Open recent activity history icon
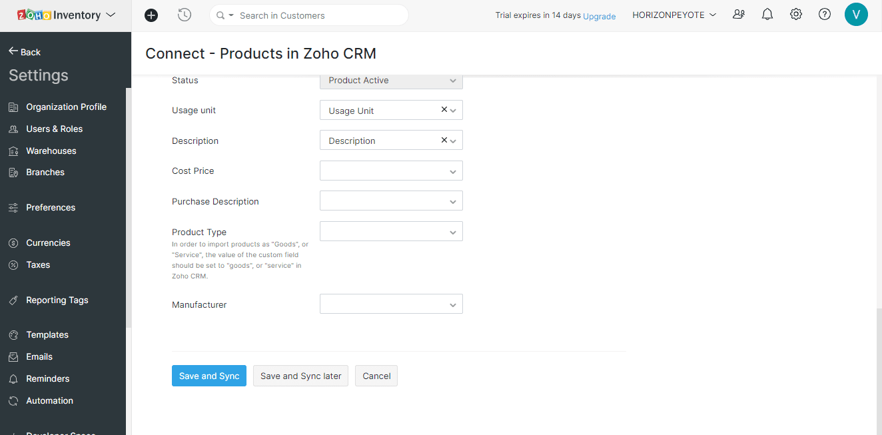 click(185, 15)
